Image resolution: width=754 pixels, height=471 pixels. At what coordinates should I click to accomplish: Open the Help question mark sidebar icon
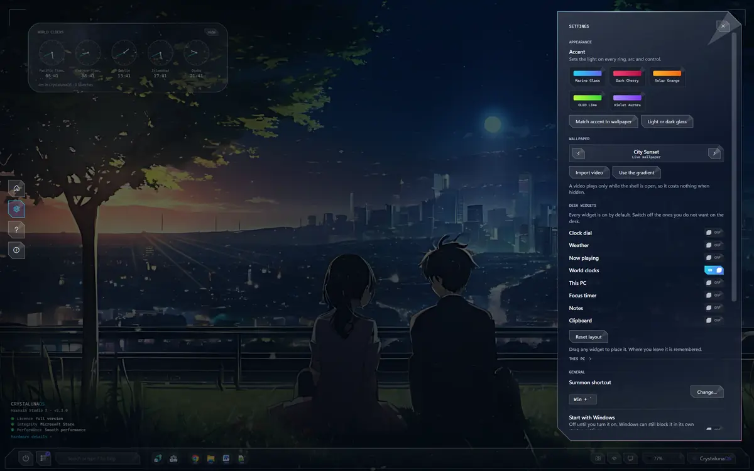tap(16, 230)
